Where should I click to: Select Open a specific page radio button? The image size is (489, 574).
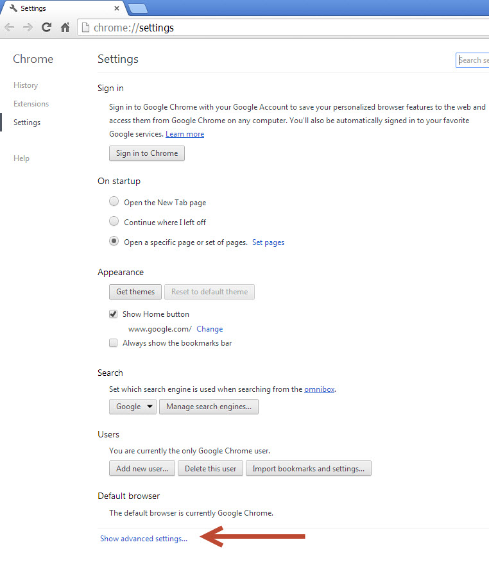114,241
